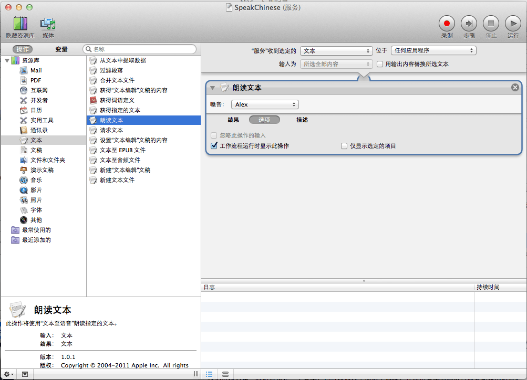The width and height of the screenshot is (527, 380).
Task: Switch to the 描述 tab in the action
Action: 302,120
